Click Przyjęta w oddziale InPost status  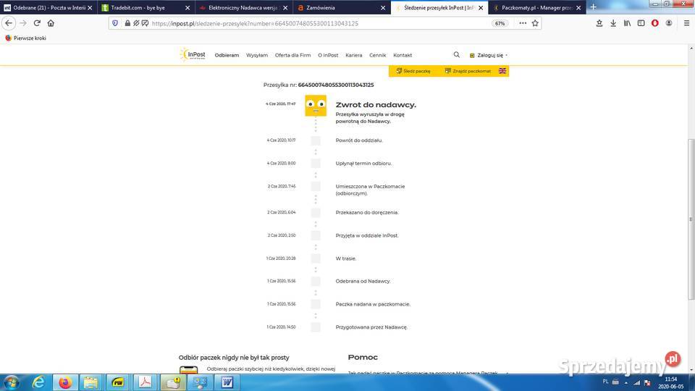pyautogui.click(x=367, y=236)
